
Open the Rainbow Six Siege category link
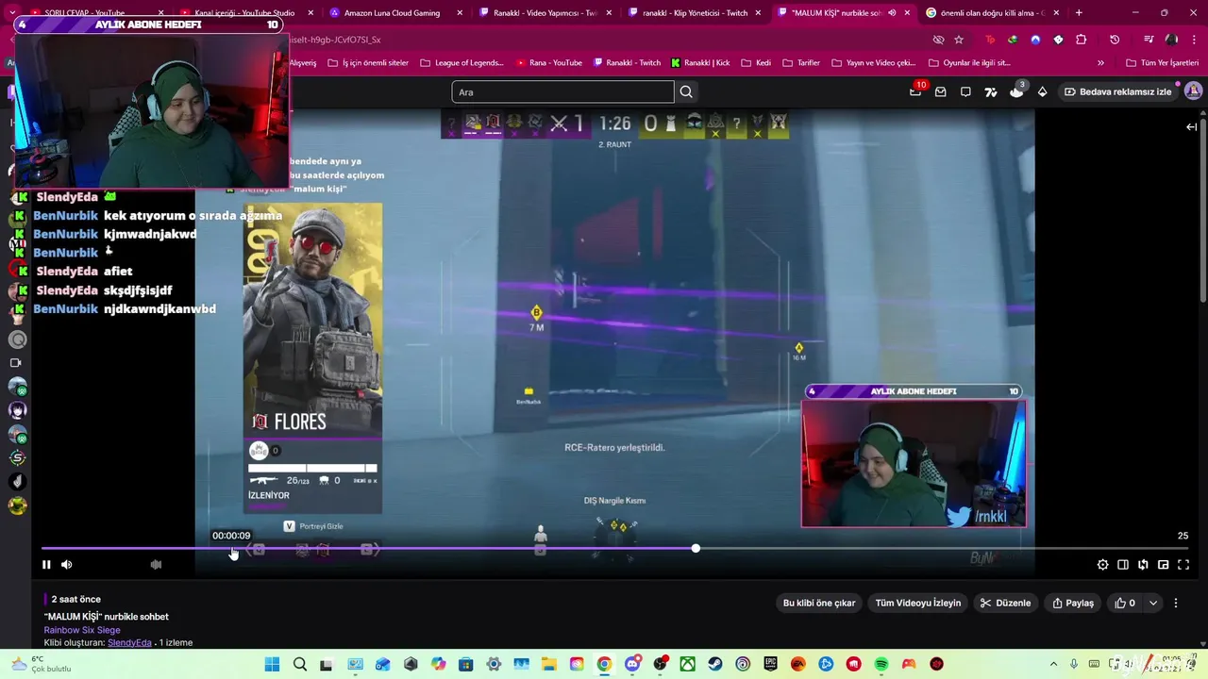coord(82,630)
